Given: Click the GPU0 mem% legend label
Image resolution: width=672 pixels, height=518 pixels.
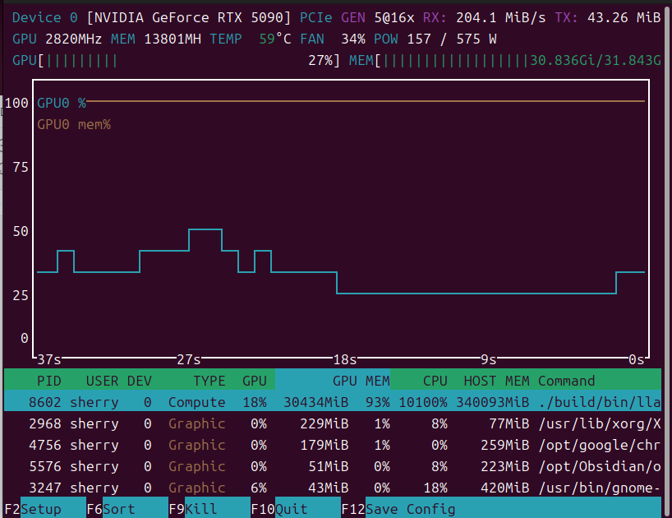Looking at the screenshot, I should tap(74, 124).
